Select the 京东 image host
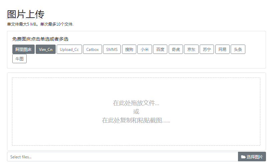Screen dimensions: 270x164 (x=191, y=50)
